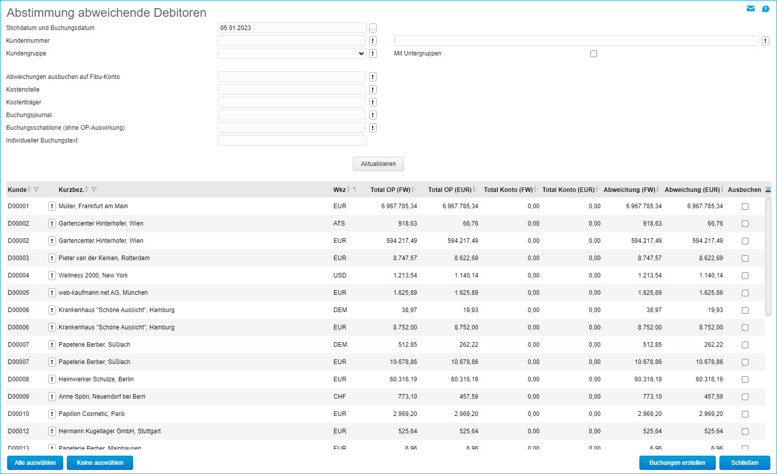This screenshot has height=474, width=777.
Task: Open filter icon on Wkz column
Action: [354, 189]
